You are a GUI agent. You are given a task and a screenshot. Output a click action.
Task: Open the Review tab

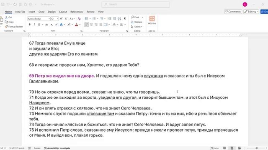coord(90,12)
